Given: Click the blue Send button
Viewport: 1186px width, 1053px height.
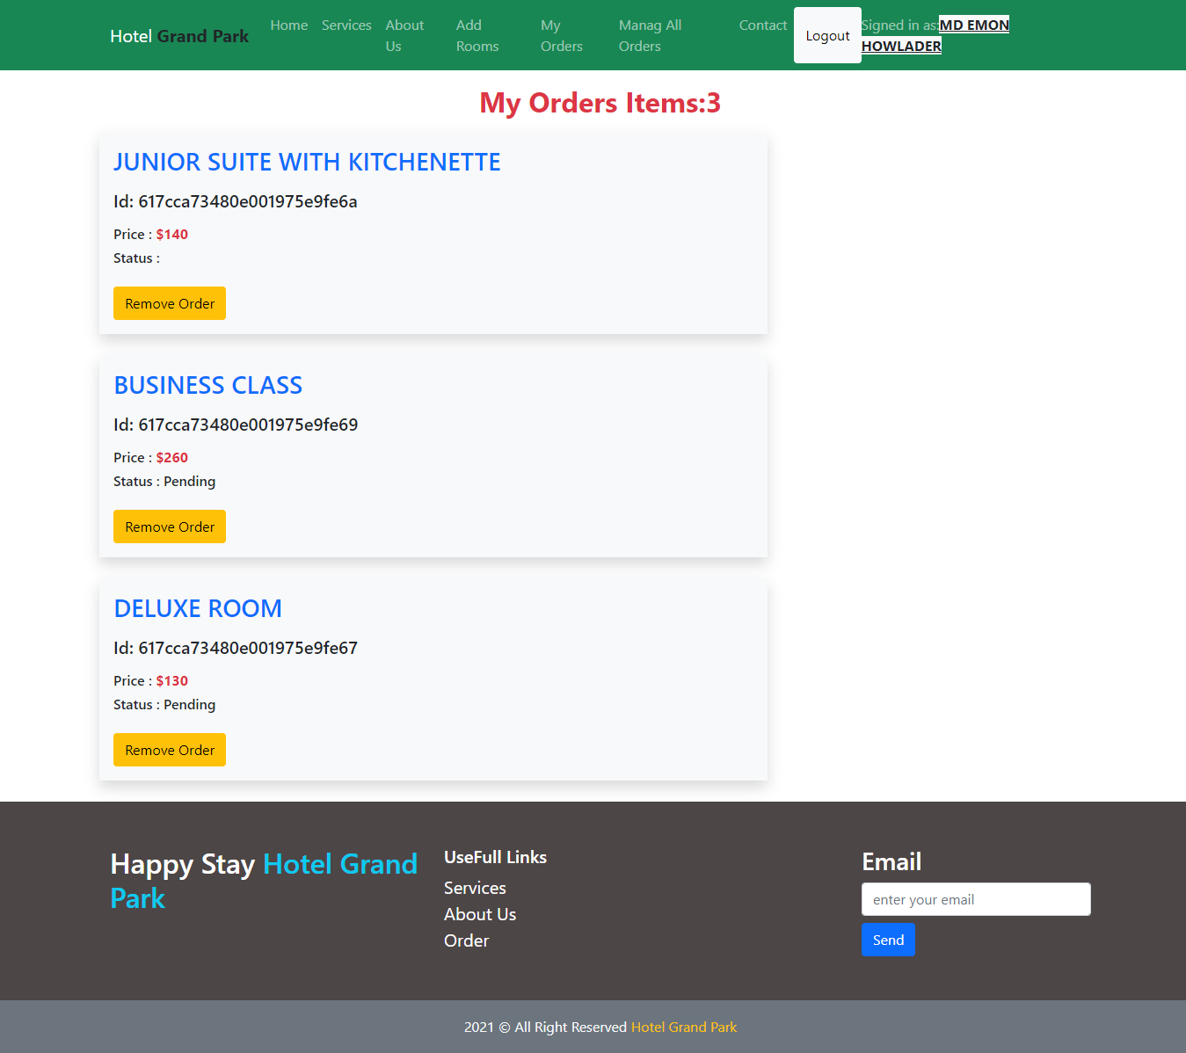Looking at the screenshot, I should pos(888,940).
